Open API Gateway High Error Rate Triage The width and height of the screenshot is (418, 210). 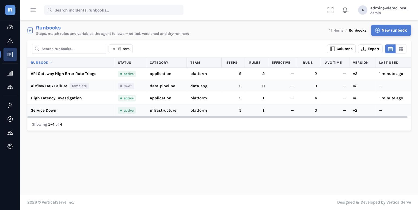[63, 74]
